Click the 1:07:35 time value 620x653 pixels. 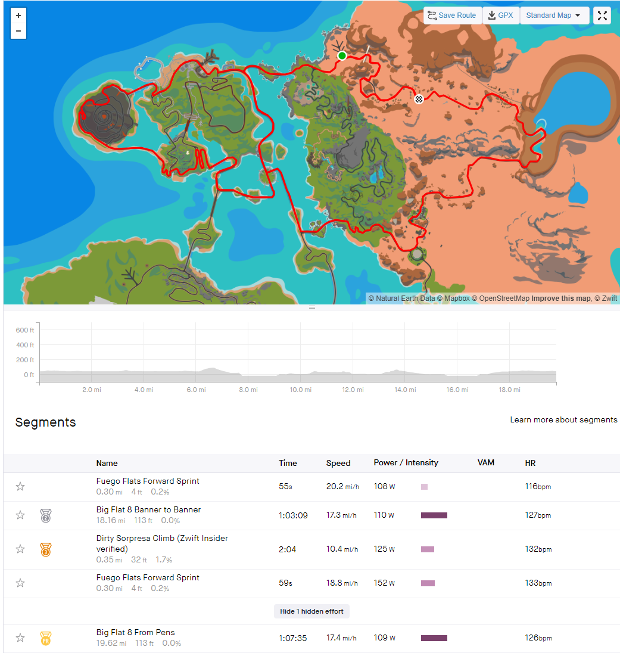coord(292,638)
